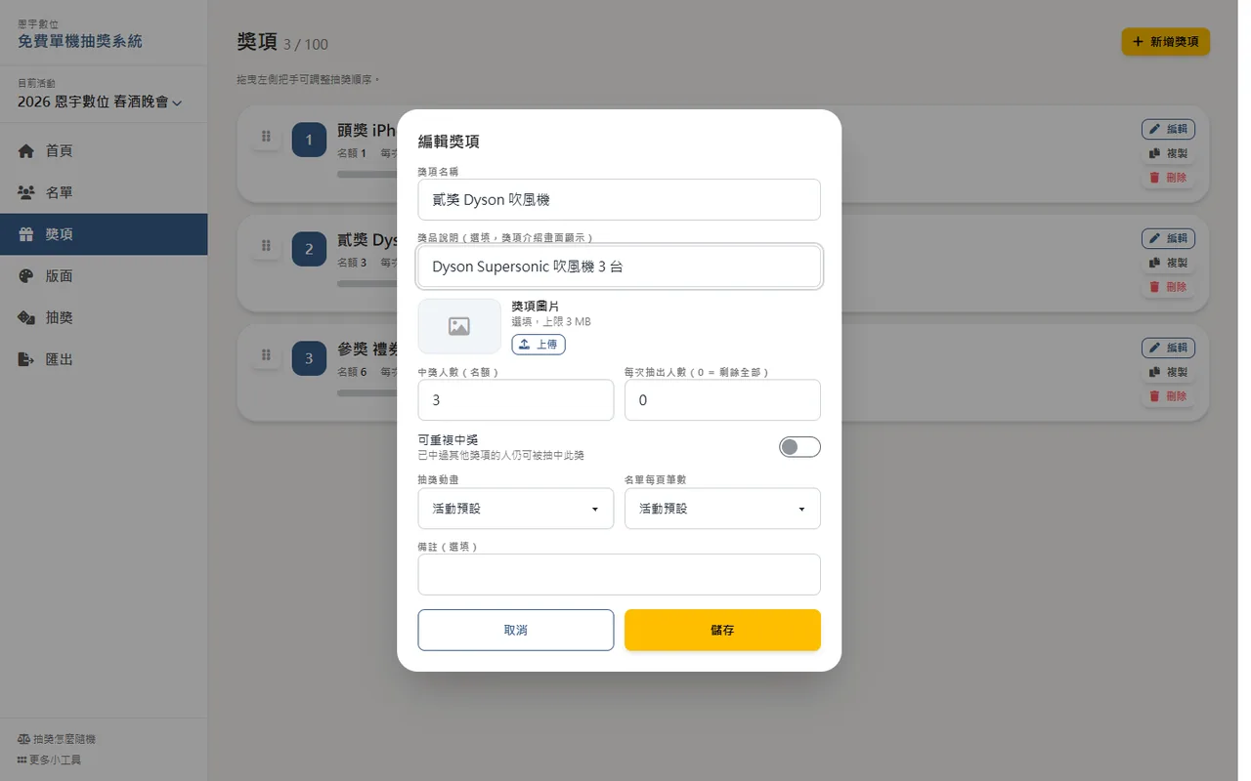1251x781 pixels.
Task: Click the 獎項名稱 input field
Action: [619, 199]
